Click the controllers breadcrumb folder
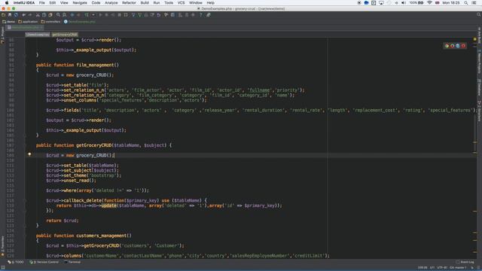Viewport: 482px width, 271px height. pos(50,22)
